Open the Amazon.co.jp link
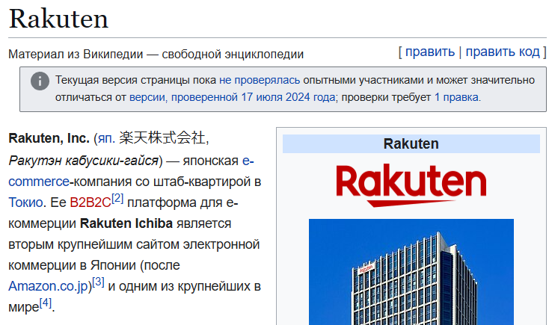 click(49, 286)
